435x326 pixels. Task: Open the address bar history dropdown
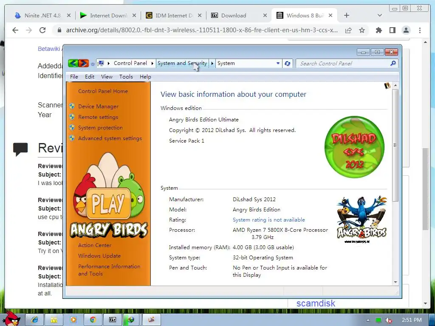pyautogui.click(x=278, y=63)
